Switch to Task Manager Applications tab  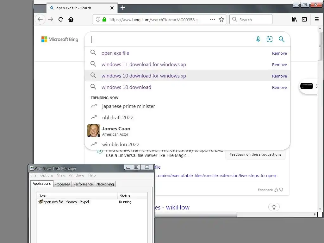[x=42, y=184]
